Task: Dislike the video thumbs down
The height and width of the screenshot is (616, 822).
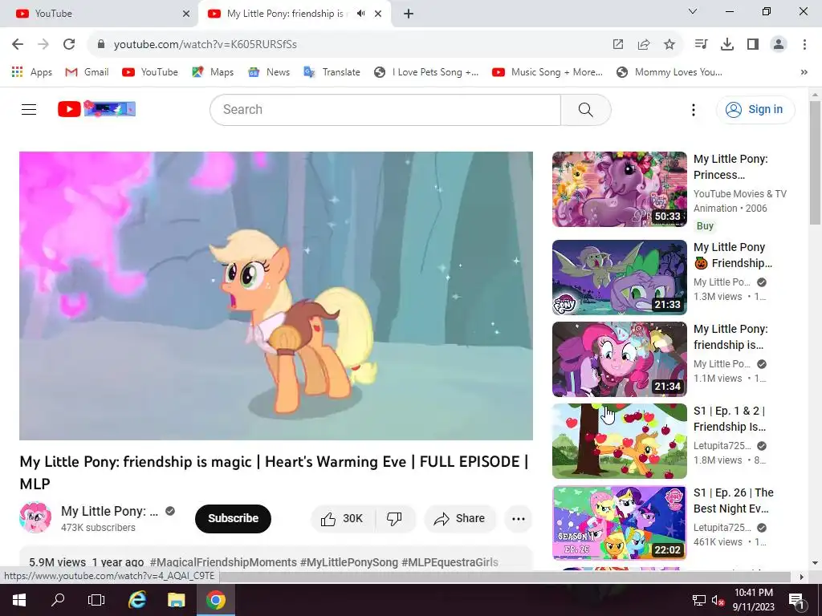Action: click(395, 519)
